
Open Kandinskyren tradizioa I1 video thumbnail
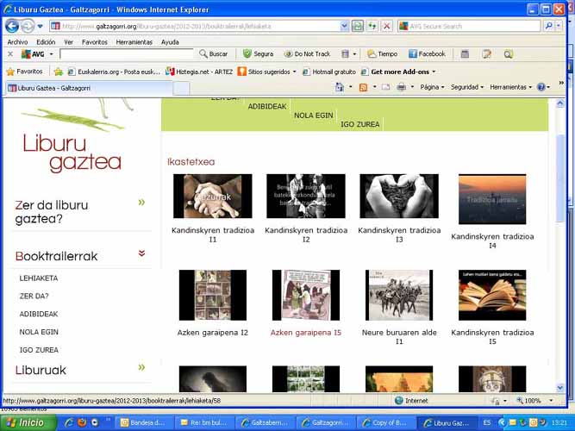click(213, 197)
